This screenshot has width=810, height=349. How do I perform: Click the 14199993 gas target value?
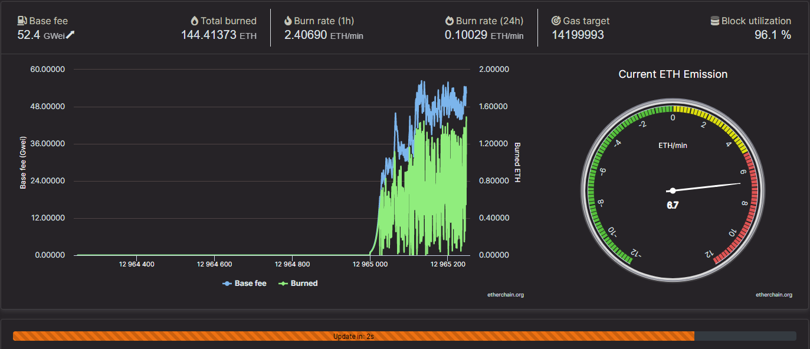tap(578, 35)
